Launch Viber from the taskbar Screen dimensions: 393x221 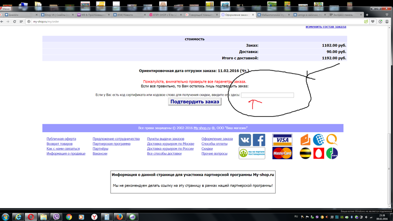[x=56, y=216]
